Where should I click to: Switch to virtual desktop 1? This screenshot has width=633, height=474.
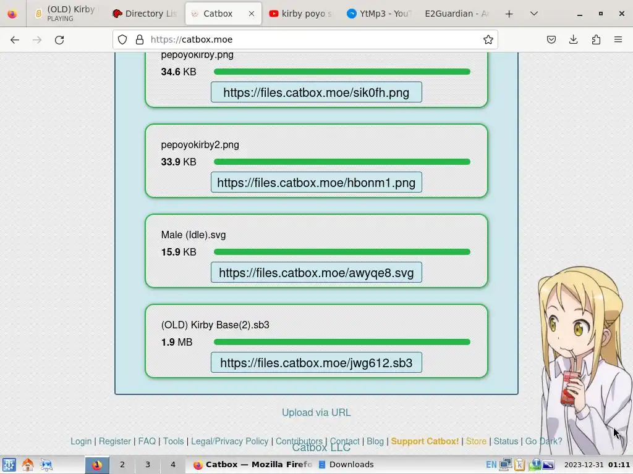click(x=97, y=465)
